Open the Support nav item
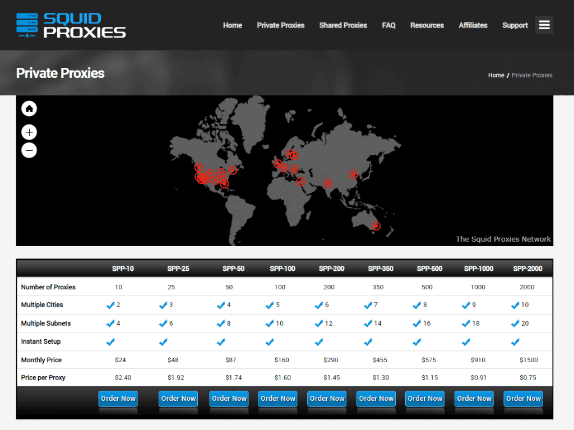The image size is (574, 430). (x=515, y=25)
